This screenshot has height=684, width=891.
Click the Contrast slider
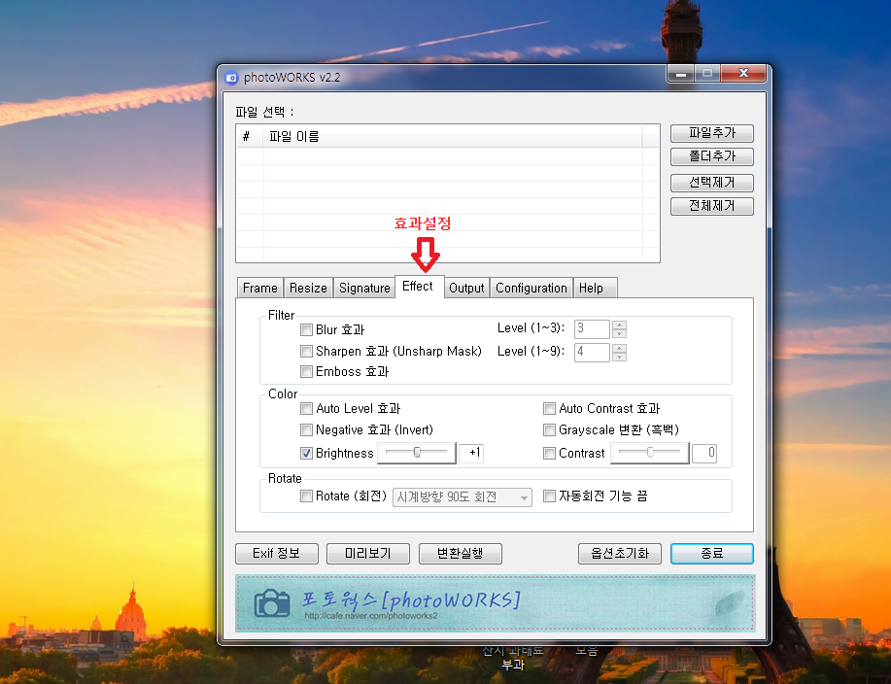click(649, 453)
